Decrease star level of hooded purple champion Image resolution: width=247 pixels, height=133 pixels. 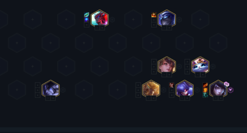(48, 98)
